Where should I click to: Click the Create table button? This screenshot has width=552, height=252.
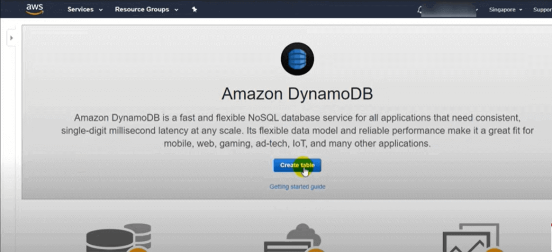(x=297, y=165)
